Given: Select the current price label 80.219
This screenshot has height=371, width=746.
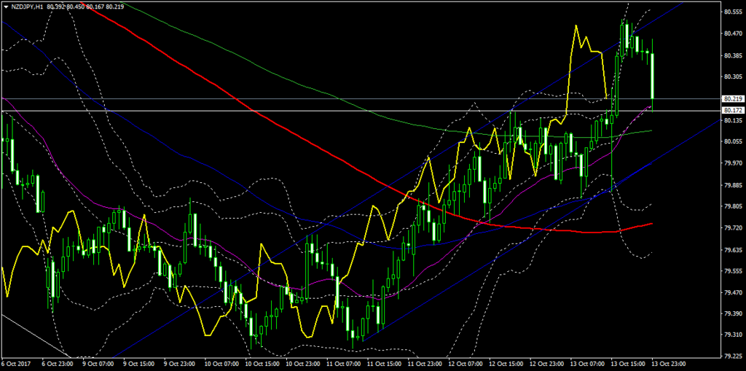Looking at the screenshot, I should point(733,99).
